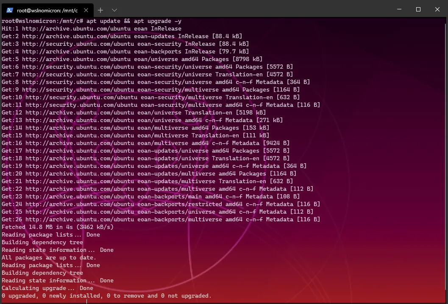The height and width of the screenshot is (304, 448).
Task: Click the root@wslnomicron:/mnt/c# prompt text
Action: pyautogui.click(x=42, y=21)
